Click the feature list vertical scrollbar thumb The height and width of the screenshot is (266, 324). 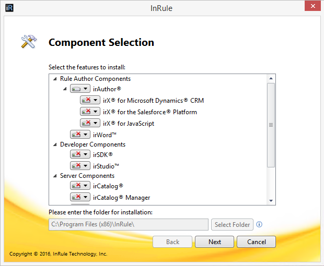click(x=271, y=125)
